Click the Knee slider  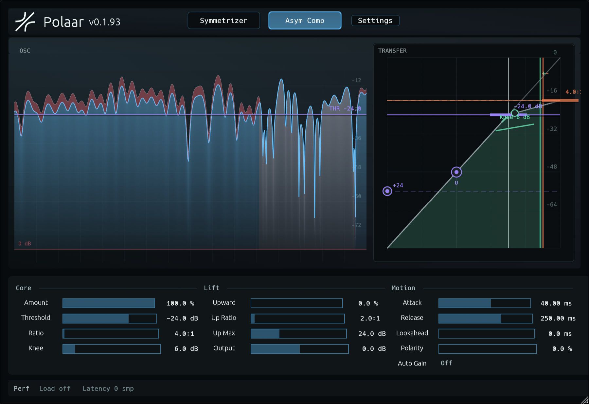[x=112, y=349]
